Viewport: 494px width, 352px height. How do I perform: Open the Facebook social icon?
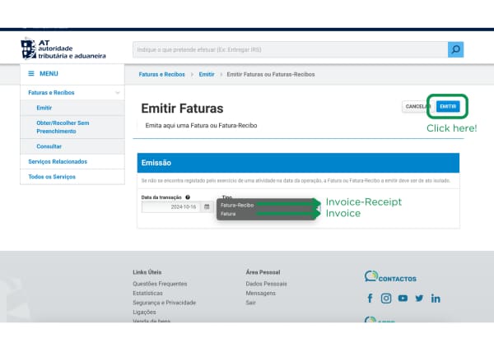pos(370,299)
